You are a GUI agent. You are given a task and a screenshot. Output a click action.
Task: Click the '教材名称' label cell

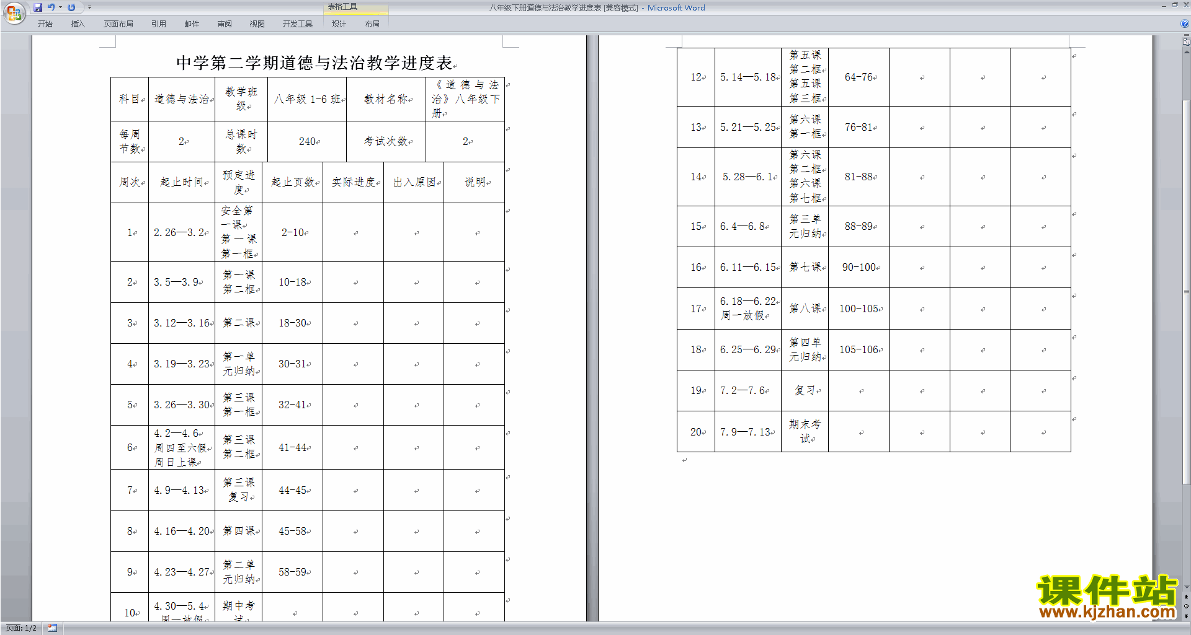386,99
